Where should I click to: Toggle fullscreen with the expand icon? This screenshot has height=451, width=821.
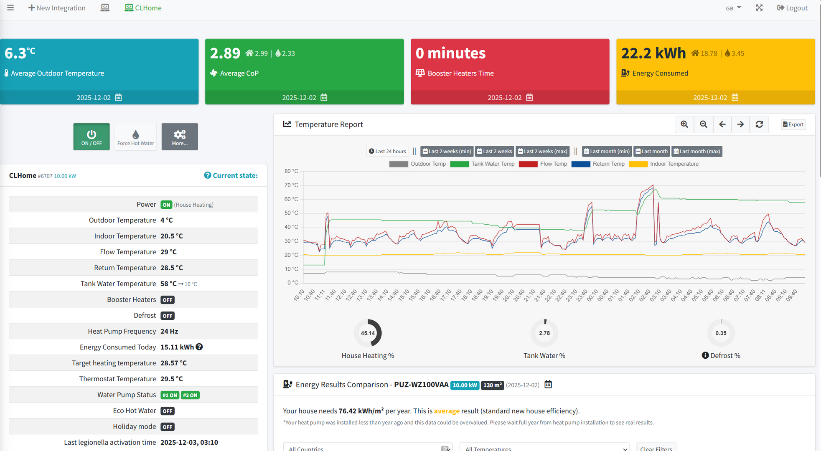coord(759,8)
